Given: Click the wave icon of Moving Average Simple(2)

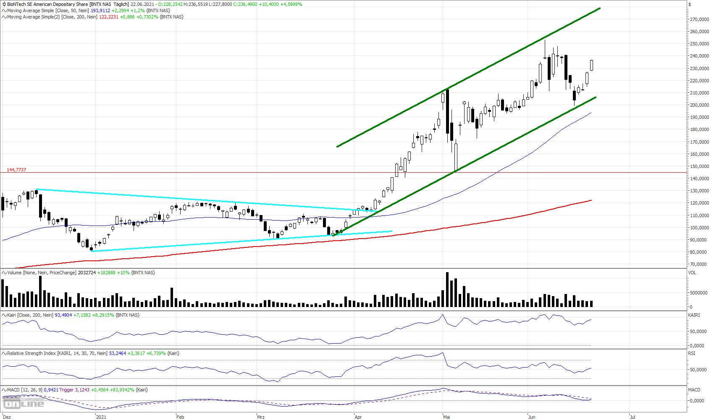Looking at the screenshot, I should pos(4,17).
